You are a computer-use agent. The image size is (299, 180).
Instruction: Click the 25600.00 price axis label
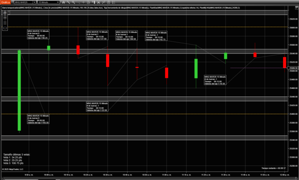tap(293, 28)
